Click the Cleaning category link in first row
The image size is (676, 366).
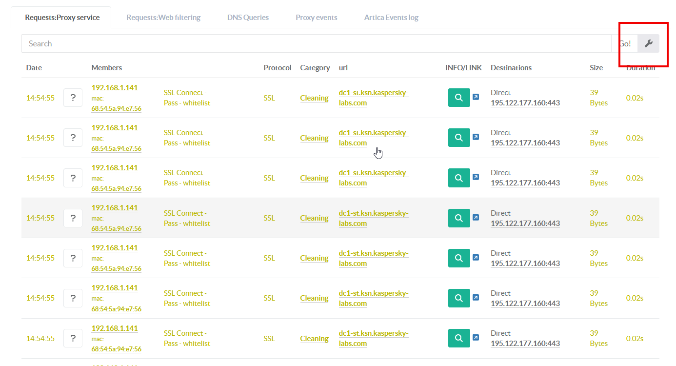tap(314, 98)
